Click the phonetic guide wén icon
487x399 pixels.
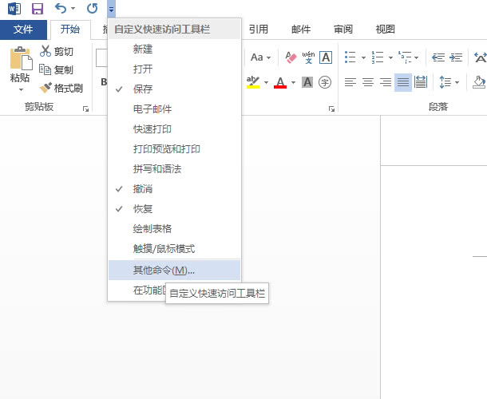click(308, 57)
